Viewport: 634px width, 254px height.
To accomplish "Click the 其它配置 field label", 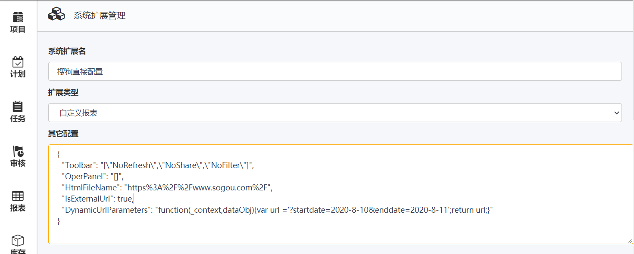I will click(63, 134).
